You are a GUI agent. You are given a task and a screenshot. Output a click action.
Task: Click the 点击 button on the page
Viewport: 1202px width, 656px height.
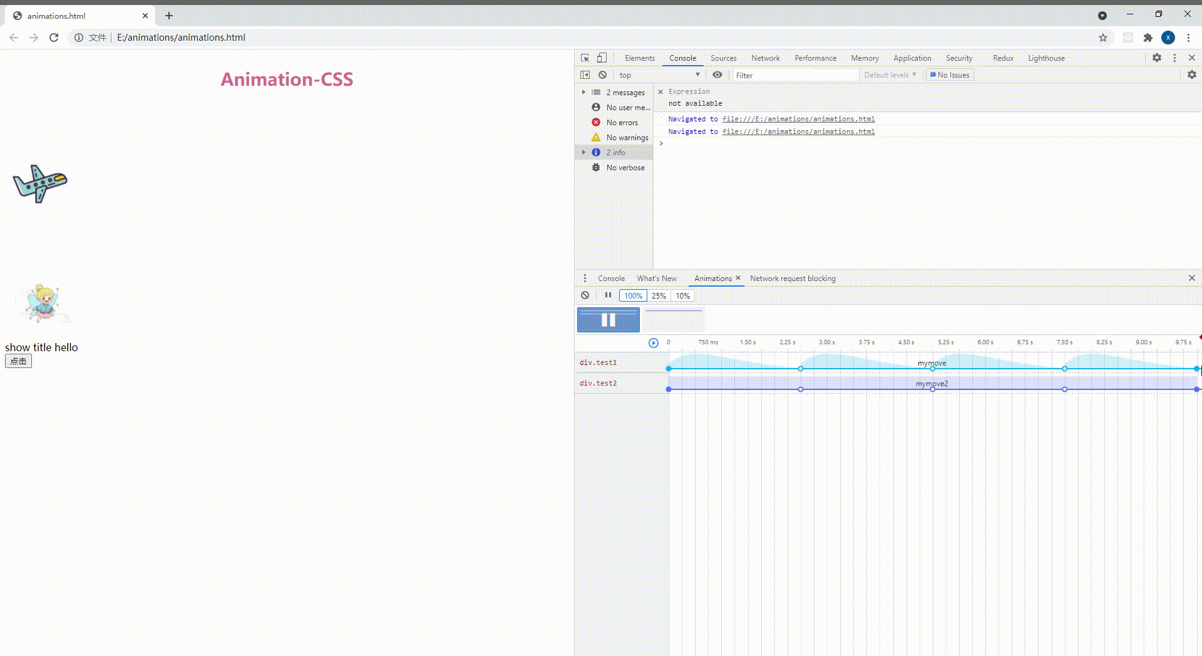click(18, 361)
